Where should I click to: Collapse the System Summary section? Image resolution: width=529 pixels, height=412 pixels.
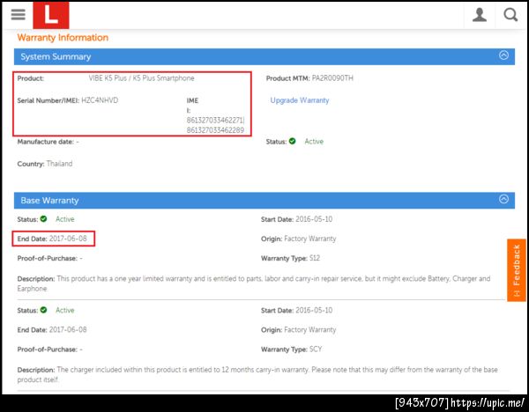coord(503,55)
